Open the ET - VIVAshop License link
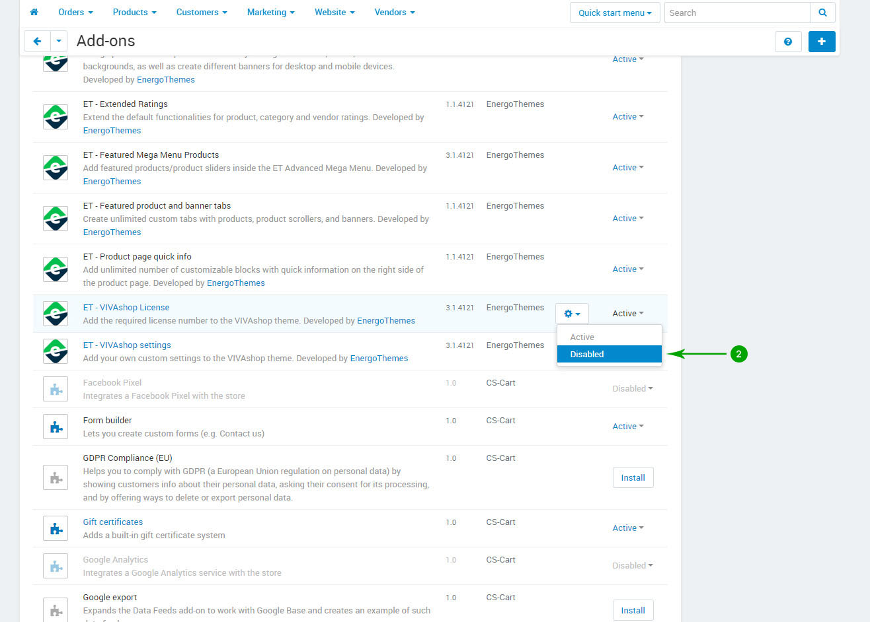870x622 pixels. pyautogui.click(x=126, y=308)
